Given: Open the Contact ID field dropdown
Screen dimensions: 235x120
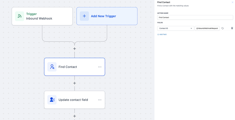Looking at the screenshot, I should pyautogui.click(x=175, y=28).
